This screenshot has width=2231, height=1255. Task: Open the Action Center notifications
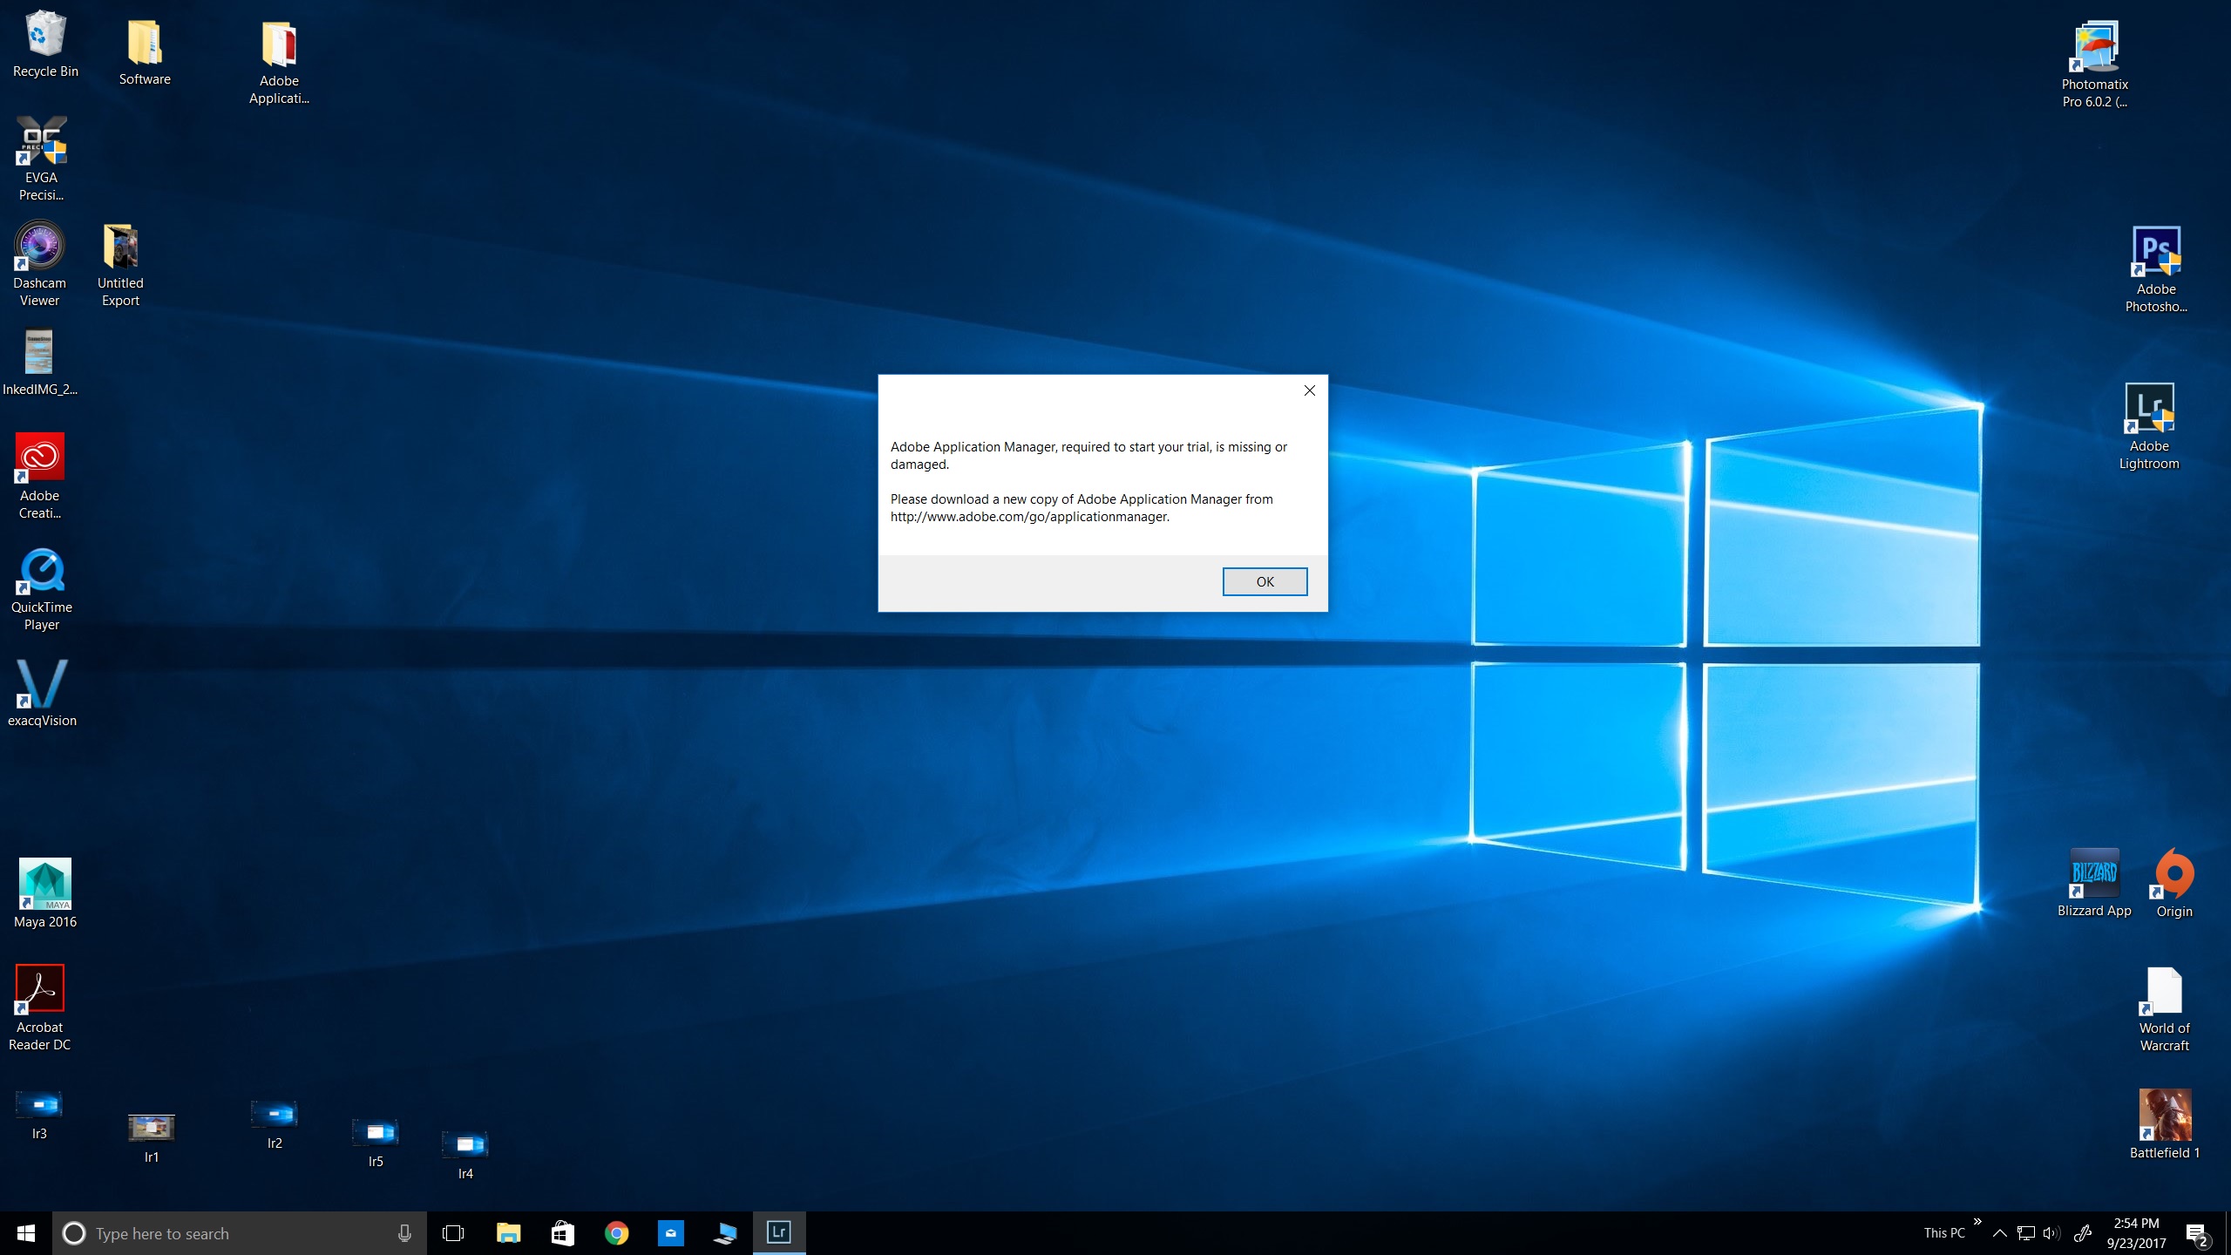2197,1234
